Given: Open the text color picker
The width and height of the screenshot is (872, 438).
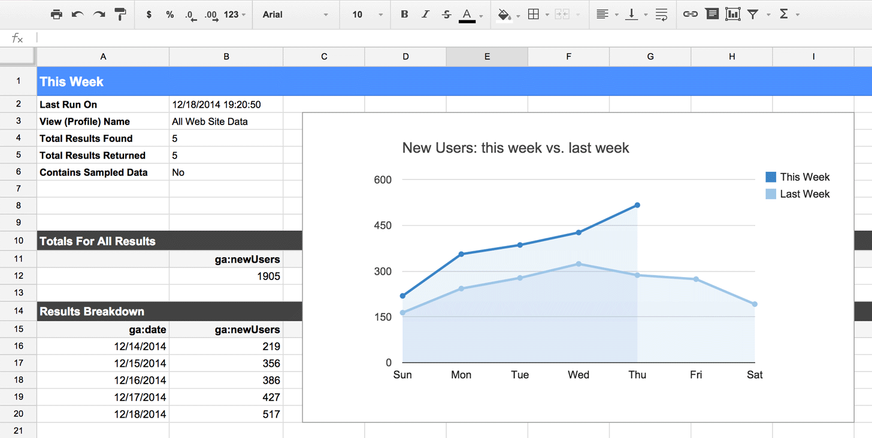Looking at the screenshot, I should click(x=467, y=14).
